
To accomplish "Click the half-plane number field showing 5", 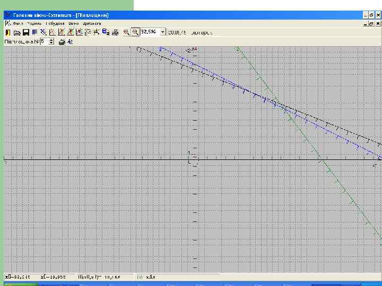I will pyautogui.click(x=45, y=42).
